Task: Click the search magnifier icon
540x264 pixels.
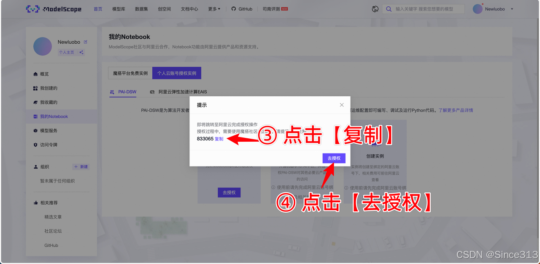Action: click(389, 9)
